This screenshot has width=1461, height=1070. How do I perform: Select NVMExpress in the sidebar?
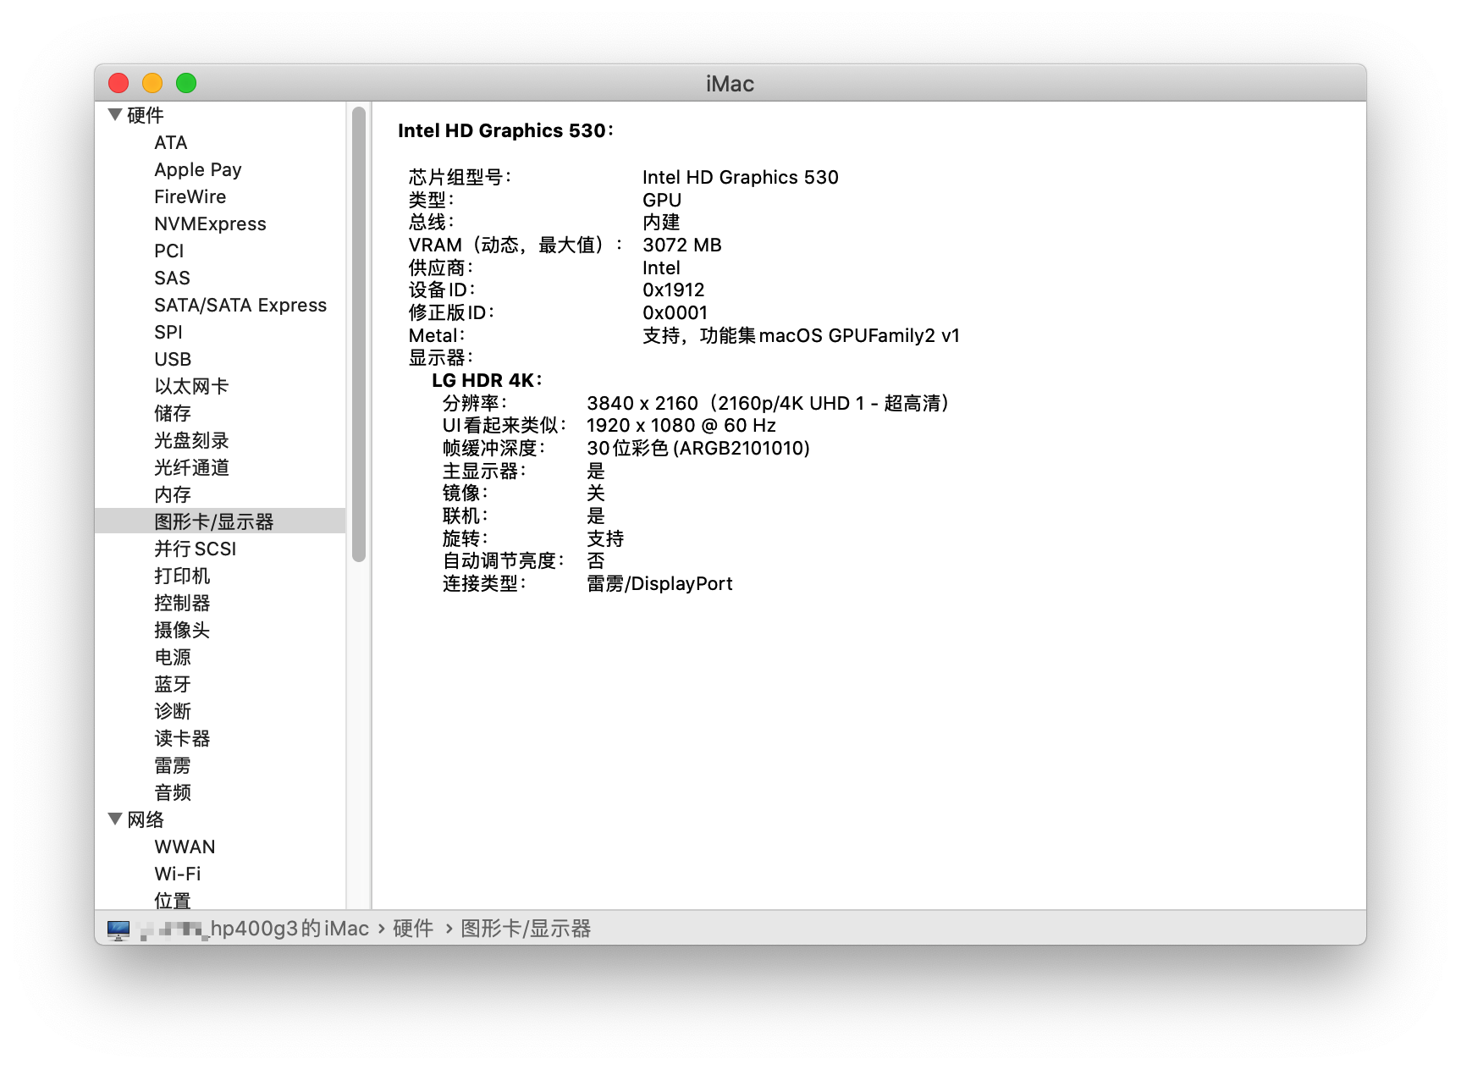[210, 223]
